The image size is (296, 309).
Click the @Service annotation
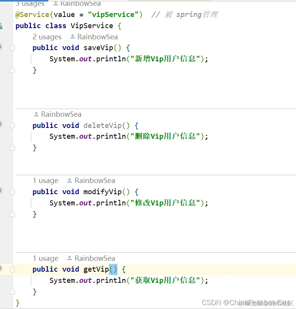[32, 15]
